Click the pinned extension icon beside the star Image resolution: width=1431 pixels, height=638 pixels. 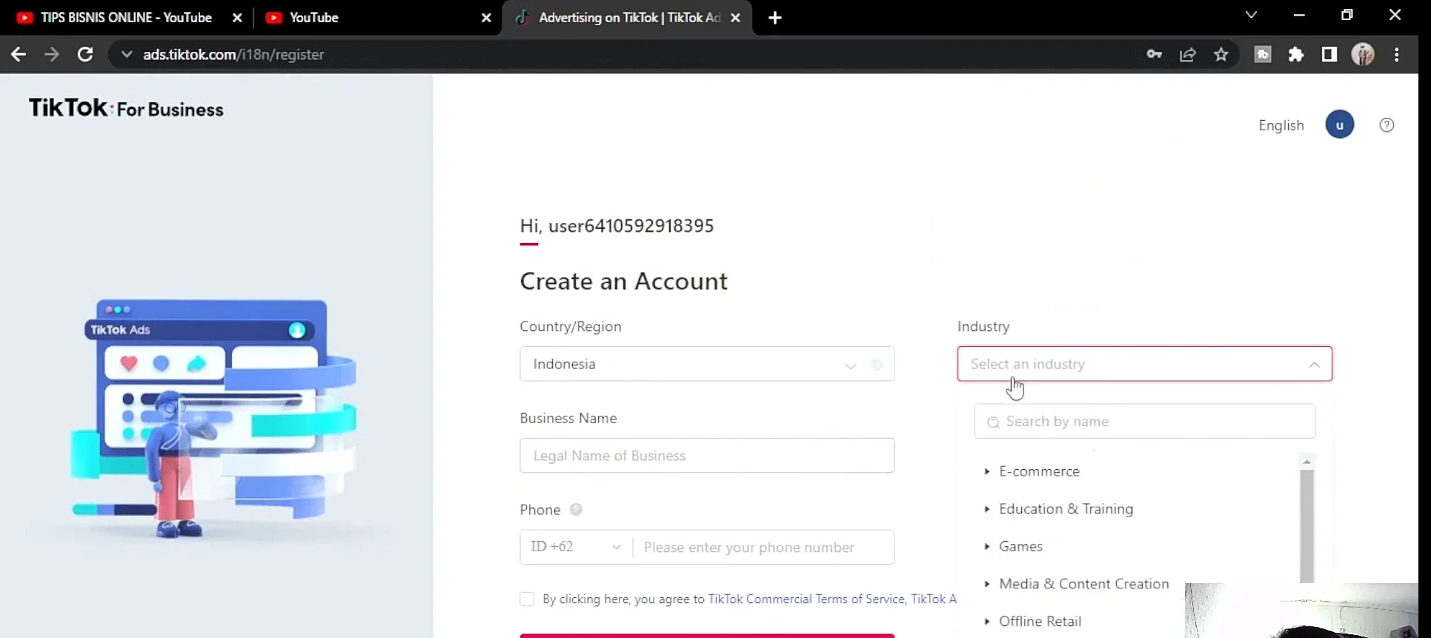[1263, 54]
